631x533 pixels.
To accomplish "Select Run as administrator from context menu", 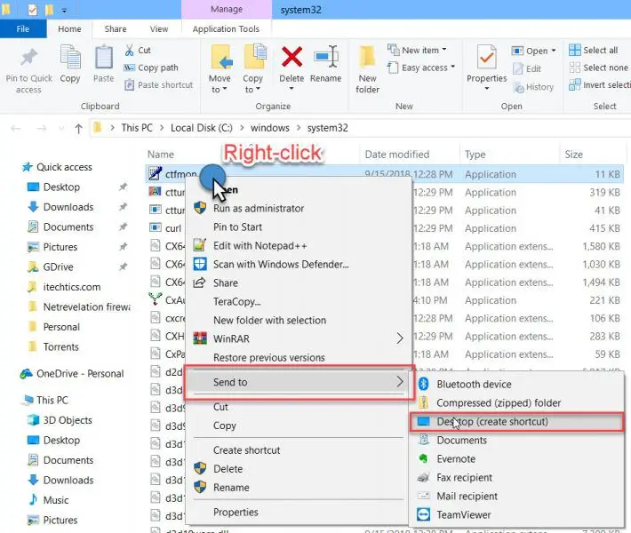I will 259,209.
